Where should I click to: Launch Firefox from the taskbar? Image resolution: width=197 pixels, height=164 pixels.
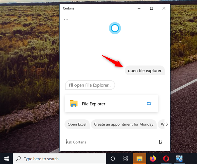click(x=153, y=159)
